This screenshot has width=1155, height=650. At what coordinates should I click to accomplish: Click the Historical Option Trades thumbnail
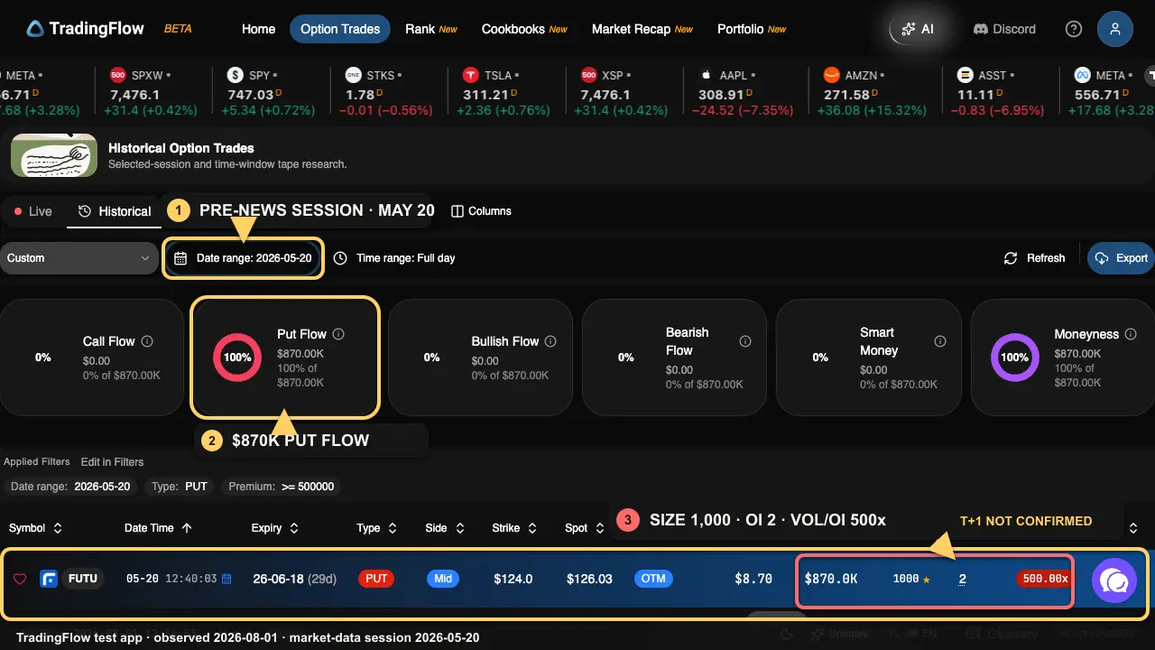[54, 155]
